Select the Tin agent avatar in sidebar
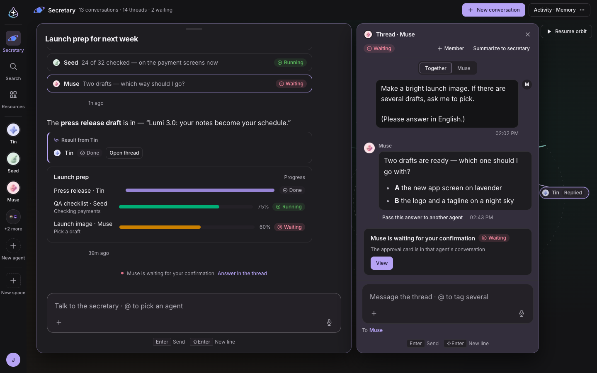The width and height of the screenshot is (597, 373). click(13, 130)
